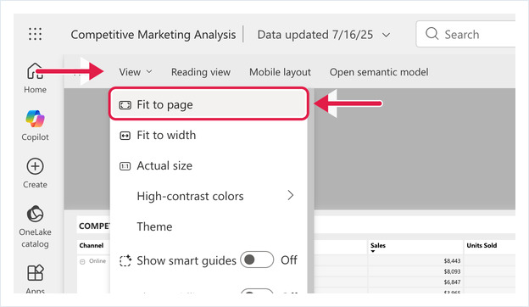The image size is (529, 307).
Task: Open OneLake catalog in sidebar
Action: pos(35,226)
